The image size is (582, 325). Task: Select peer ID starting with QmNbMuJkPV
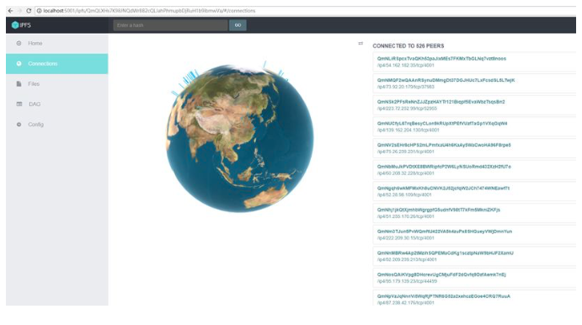tap(444, 167)
